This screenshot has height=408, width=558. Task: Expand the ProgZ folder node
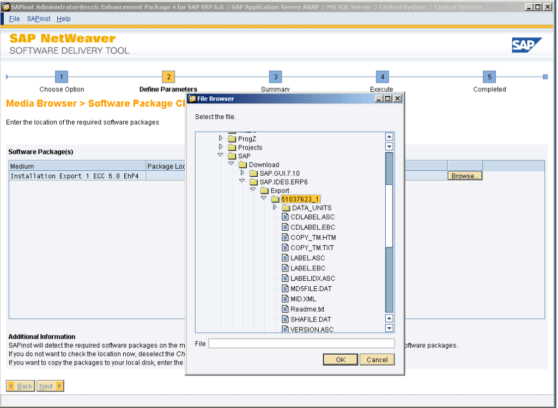pos(221,138)
